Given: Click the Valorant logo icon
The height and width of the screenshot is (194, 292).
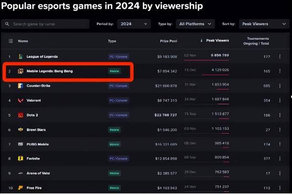Looking at the screenshot, I should click(21, 100).
